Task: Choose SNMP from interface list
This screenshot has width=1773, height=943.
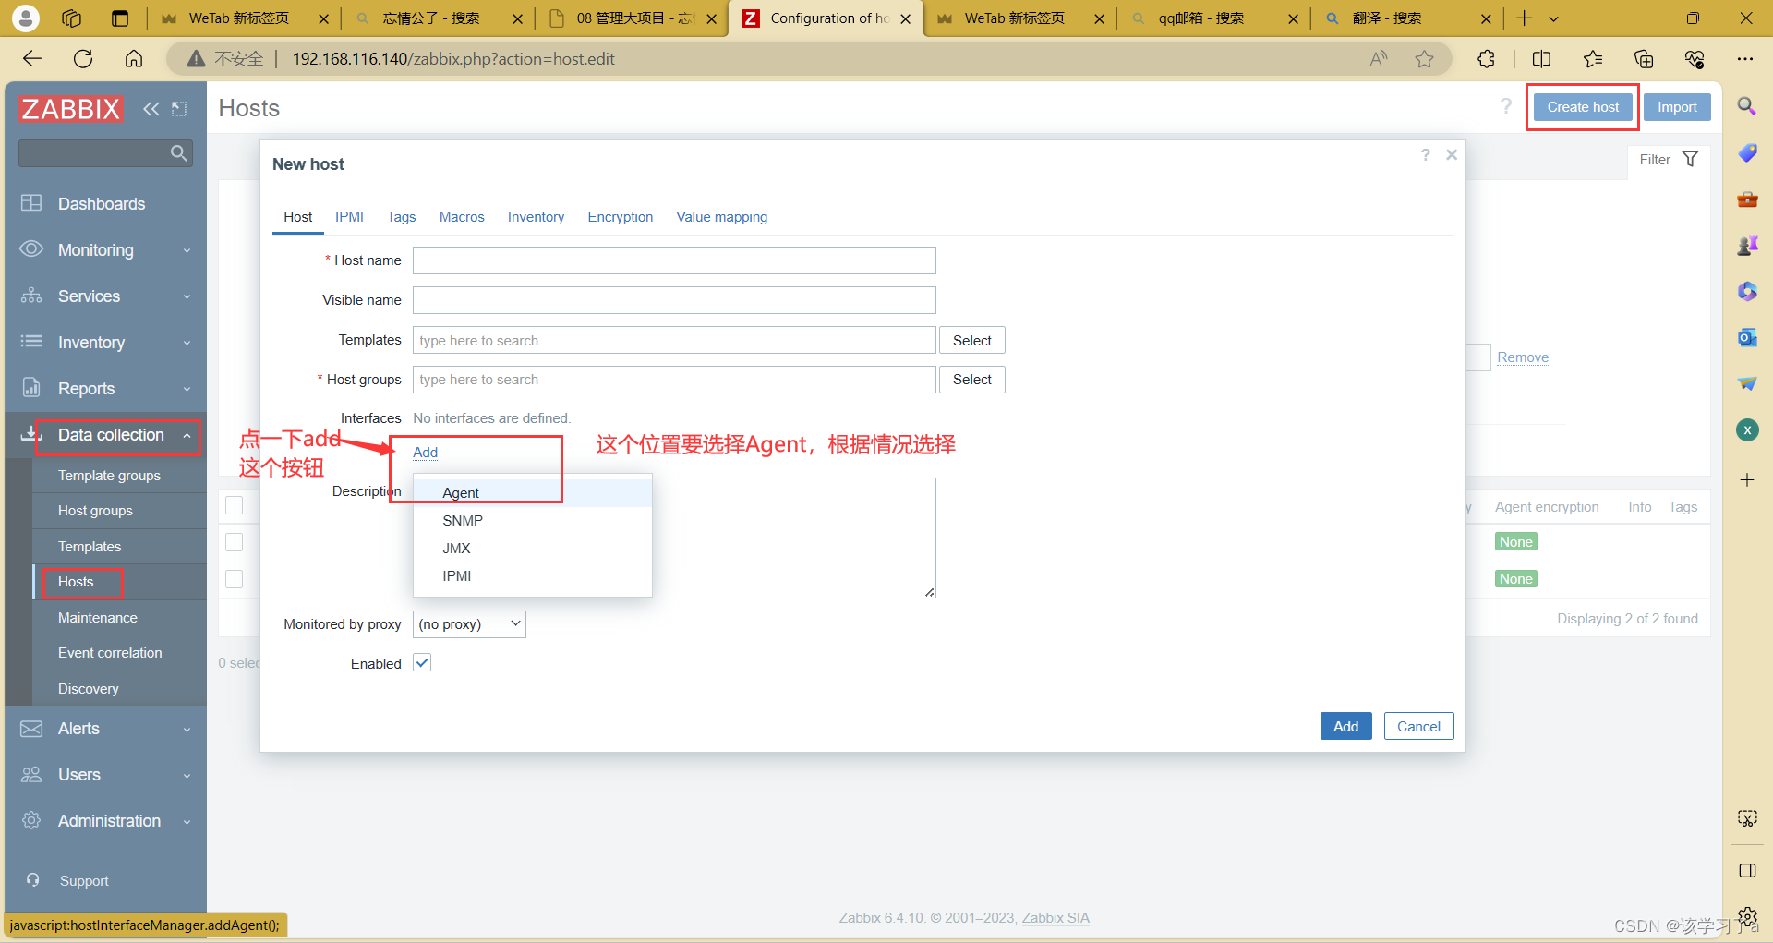Action: [533, 521]
